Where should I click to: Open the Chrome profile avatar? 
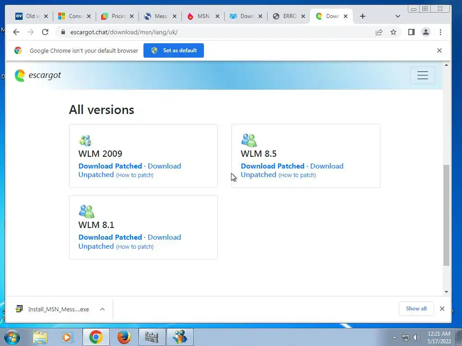coord(426,32)
